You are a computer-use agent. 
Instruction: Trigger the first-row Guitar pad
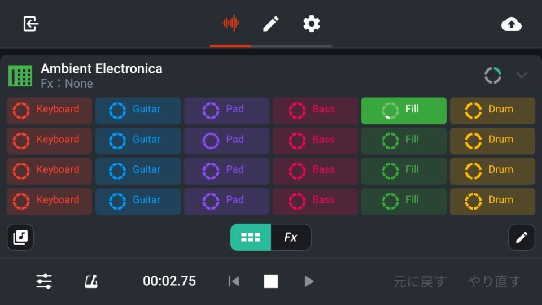[x=138, y=111]
